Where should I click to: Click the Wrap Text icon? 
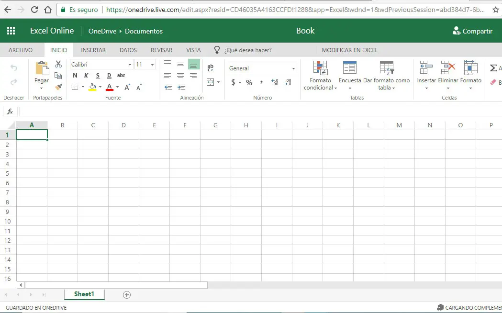[x=211, y=68]
